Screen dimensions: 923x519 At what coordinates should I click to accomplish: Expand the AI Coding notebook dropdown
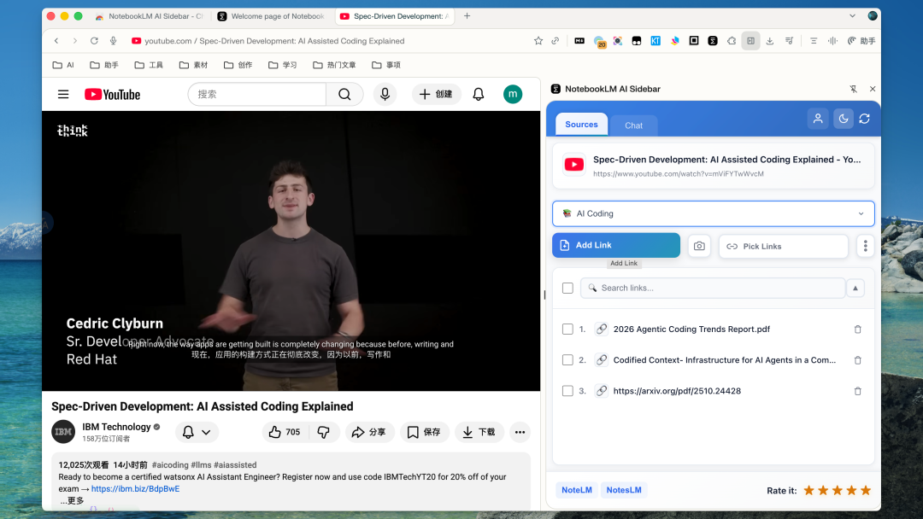(x=713, y=213)
